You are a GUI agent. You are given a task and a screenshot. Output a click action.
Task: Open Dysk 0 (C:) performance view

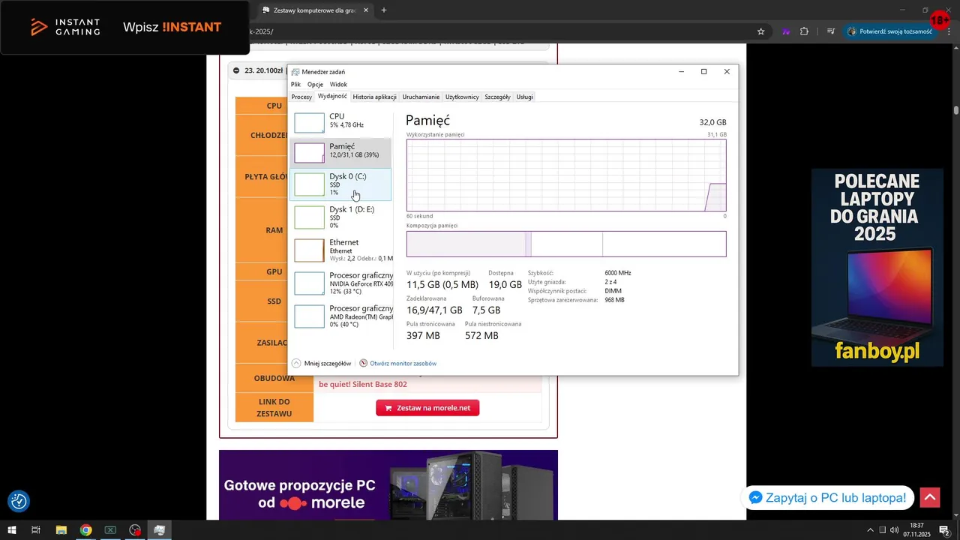pos(340,184)
